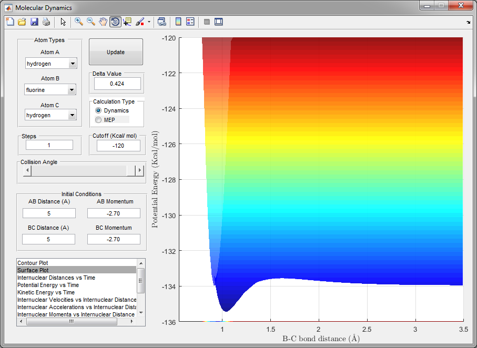Print the figure using the printer icon
Viewport: 477px width, 348px height.
[x=46, y=22]
